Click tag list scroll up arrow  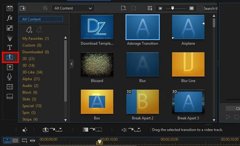(x=65, y=37)
